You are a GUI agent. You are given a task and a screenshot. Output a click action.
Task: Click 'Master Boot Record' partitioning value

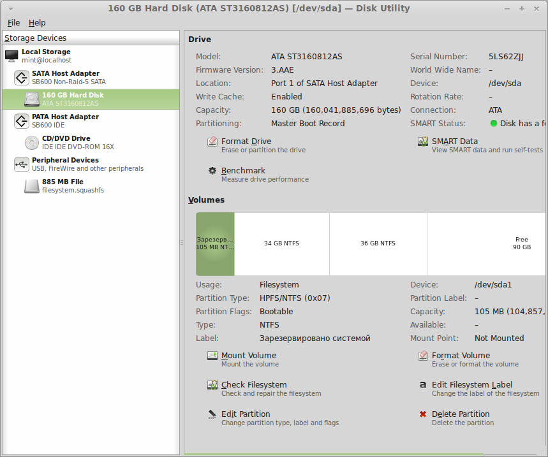pos(308,123)
